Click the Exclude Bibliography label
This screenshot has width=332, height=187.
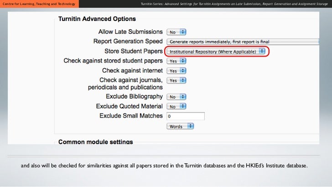coord(134,97)
